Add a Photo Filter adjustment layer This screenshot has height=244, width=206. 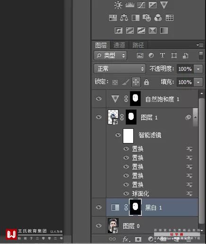146,17
